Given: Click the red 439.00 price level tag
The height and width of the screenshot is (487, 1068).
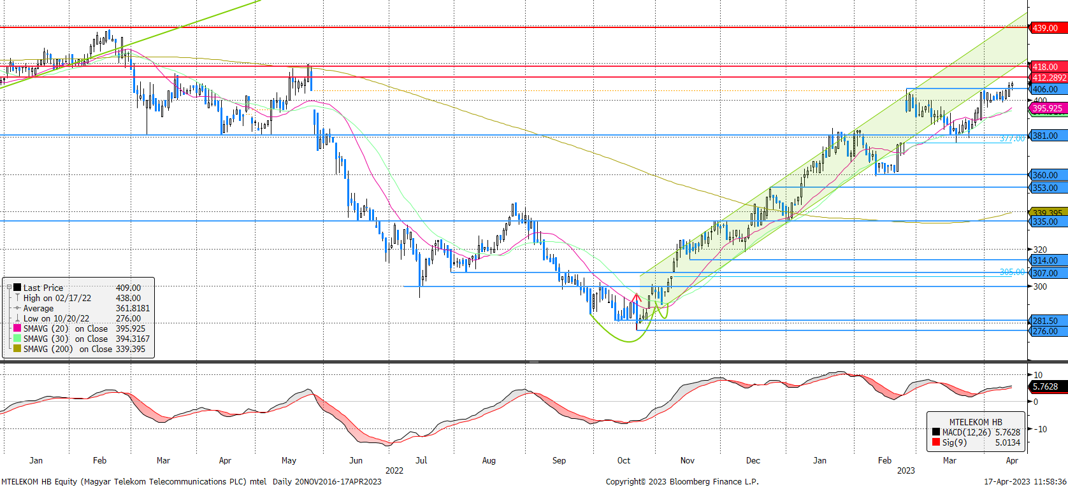Looking at the screenshot, I should click(1045, 28).
